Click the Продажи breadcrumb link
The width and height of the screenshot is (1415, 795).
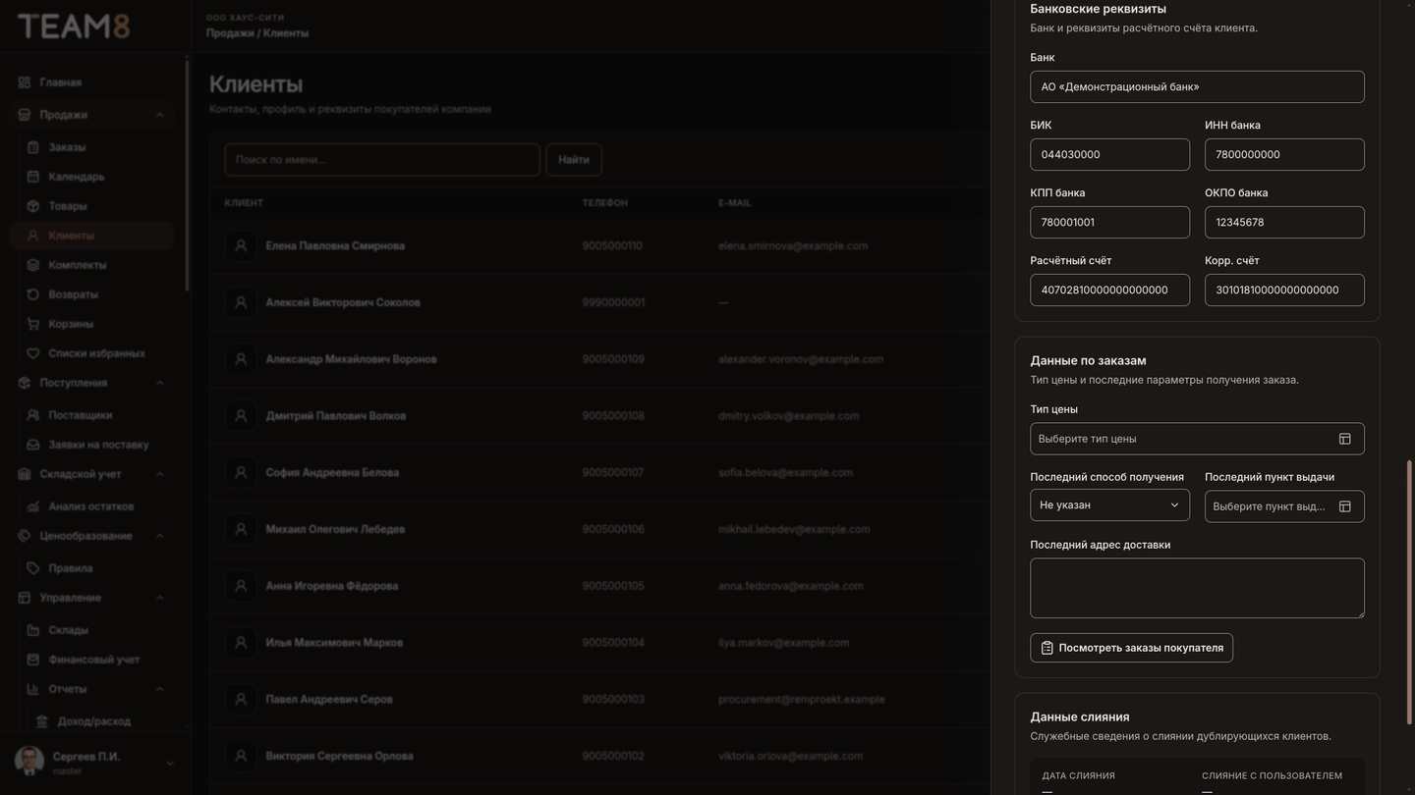click(x=230, y=33)
